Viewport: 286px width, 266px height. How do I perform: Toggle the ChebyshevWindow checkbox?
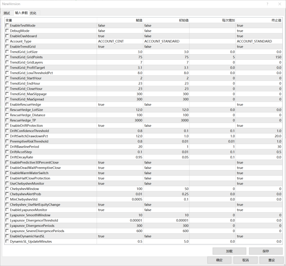pyautogui.click(x=7, y=188)
